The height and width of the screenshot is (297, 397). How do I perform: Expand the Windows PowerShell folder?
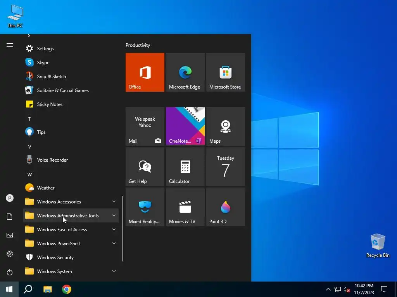click(71, 244)
